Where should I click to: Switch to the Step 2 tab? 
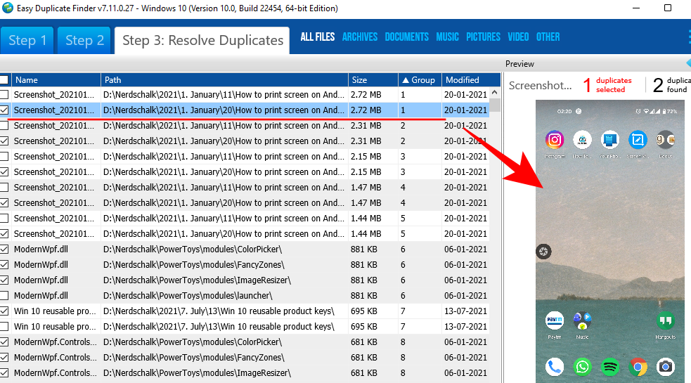click(x=84, y=40)
